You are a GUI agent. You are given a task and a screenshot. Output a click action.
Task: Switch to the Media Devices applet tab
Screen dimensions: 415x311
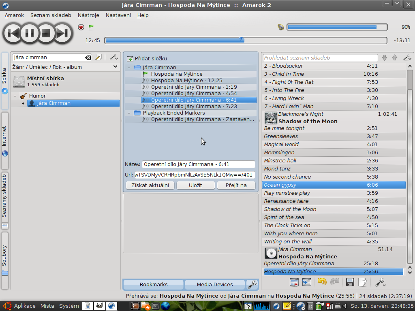(215, 285)
